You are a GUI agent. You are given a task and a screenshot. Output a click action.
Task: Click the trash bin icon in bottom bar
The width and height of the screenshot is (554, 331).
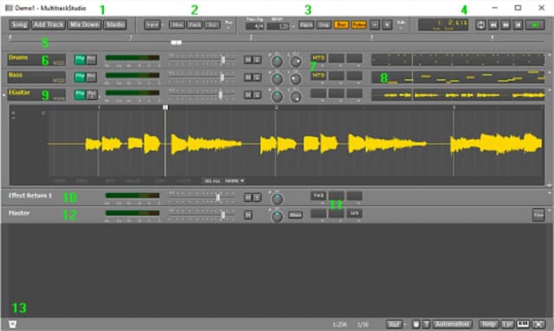tap(12, 324)
